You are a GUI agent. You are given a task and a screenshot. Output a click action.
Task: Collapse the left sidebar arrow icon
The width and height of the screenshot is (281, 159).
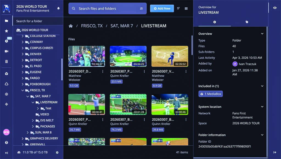click(x=7, y=153)
